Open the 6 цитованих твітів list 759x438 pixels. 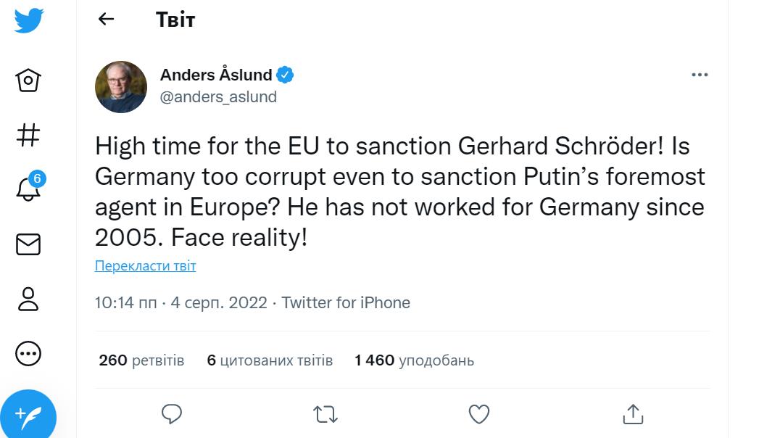click(x=270, y=360)
